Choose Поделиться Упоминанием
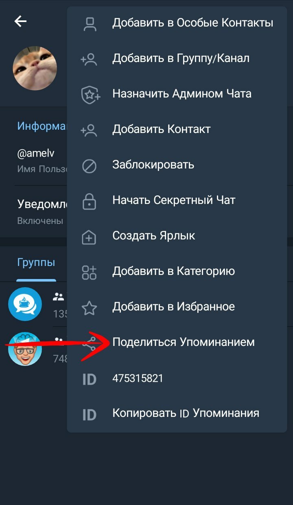Image resolution: width=293 pixels, height=505 pixels. [x=184, y=342]
